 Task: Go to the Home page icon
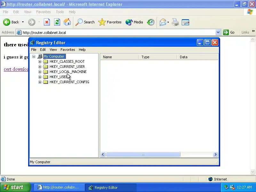(67, 22)
